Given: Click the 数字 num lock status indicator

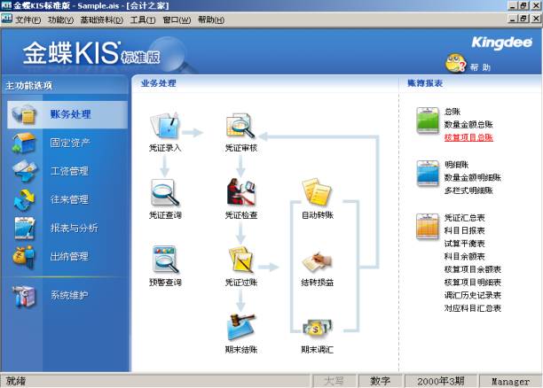Looking at the screenshot, I should [381, 381].
